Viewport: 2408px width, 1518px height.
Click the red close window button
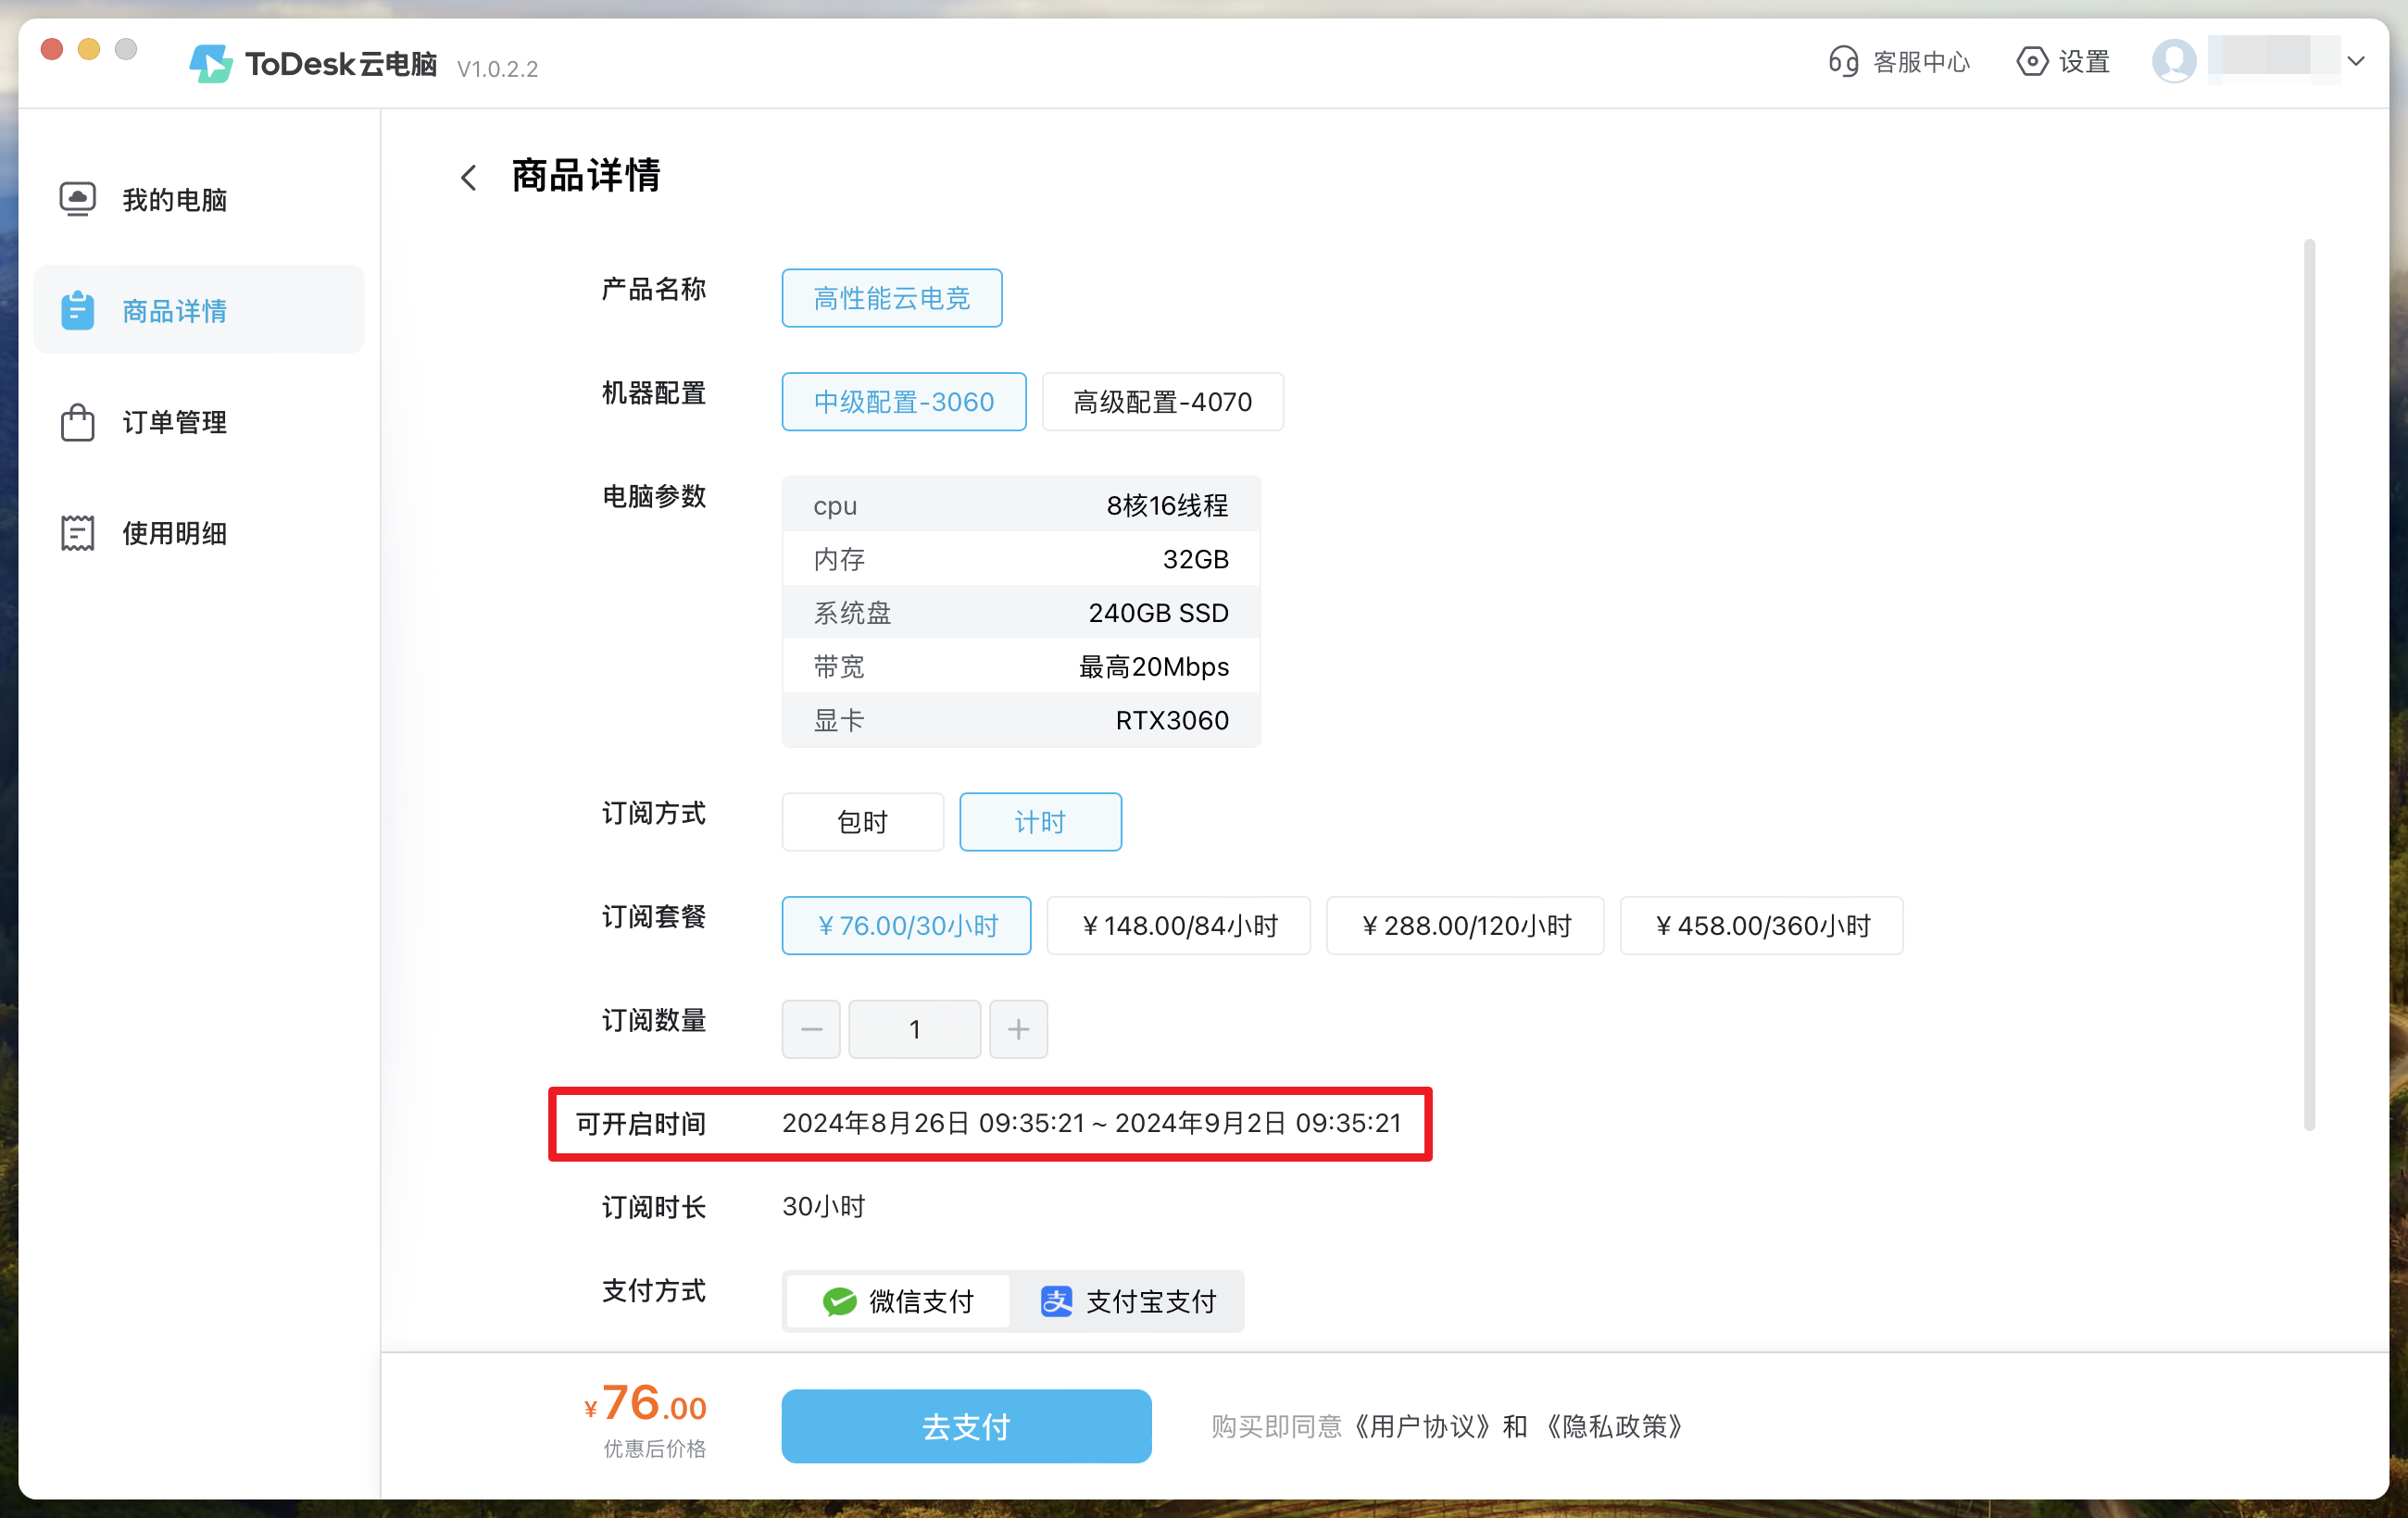click(52, 49)
